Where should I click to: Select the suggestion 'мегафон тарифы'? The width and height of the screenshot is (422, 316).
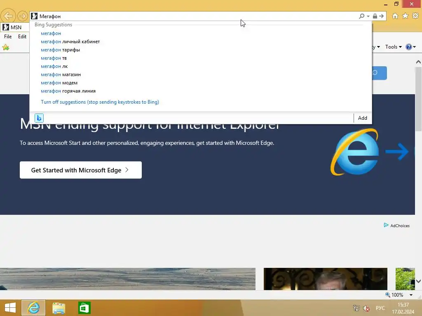point(60,50)
